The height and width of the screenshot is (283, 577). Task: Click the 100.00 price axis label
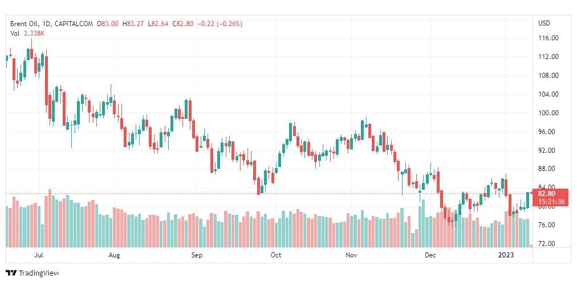[548, 113]
